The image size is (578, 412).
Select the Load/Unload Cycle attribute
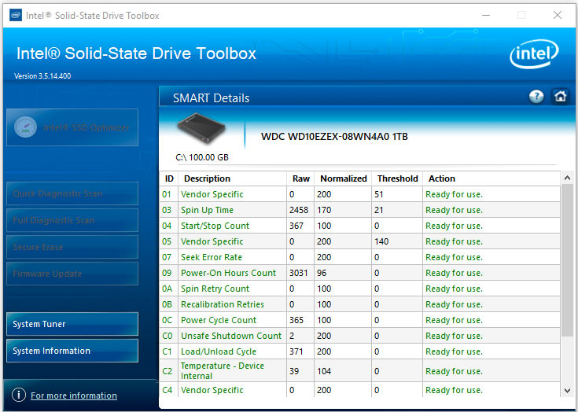219,351
